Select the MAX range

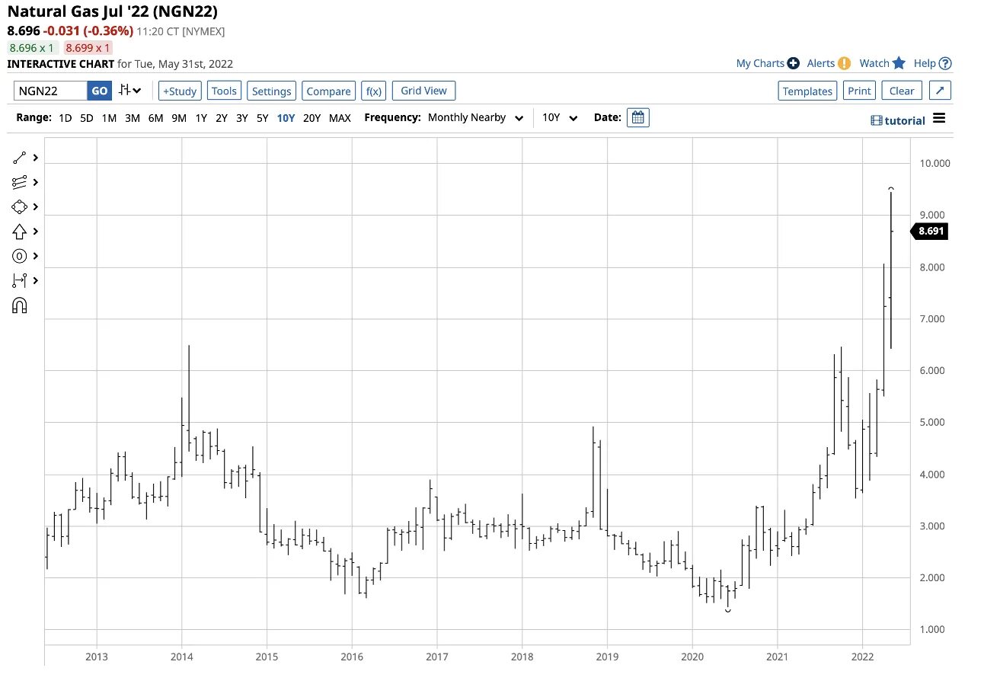pyautogui.click(x=340, y=118)
